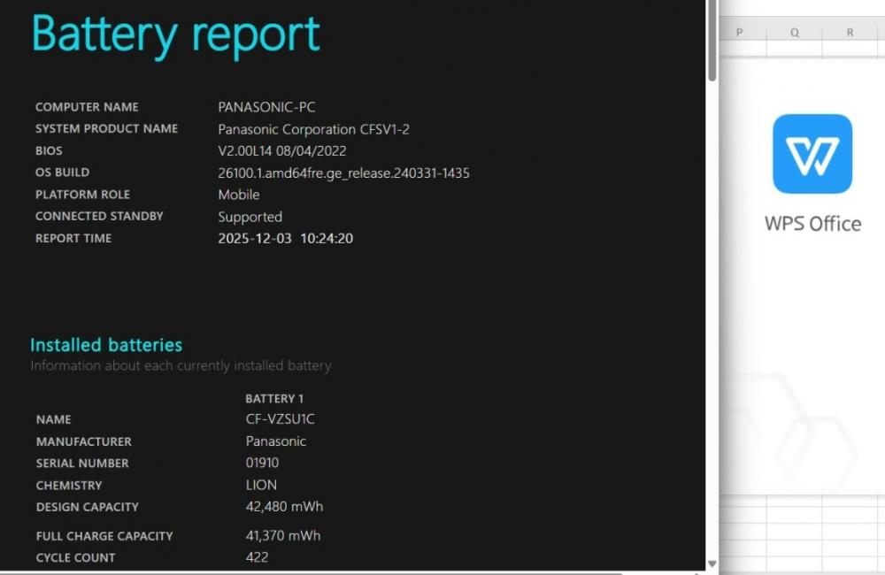This screenshot has height=575, width=885.
Task: Click the 'COMPUTER NAME' label
Action: (87, 107)
